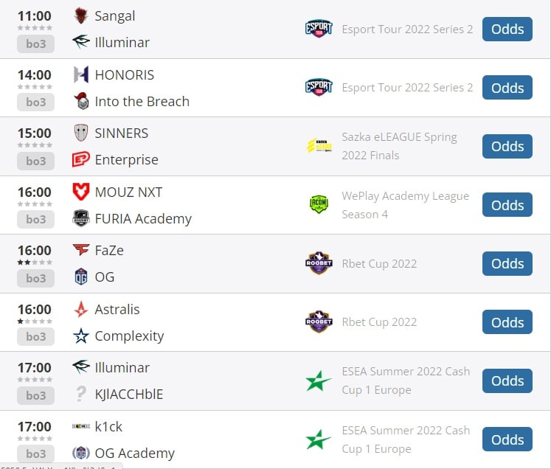Click the MOUZ NXT heart logo
Viewport: 551px width, 469px height.
tap(81, 192)
